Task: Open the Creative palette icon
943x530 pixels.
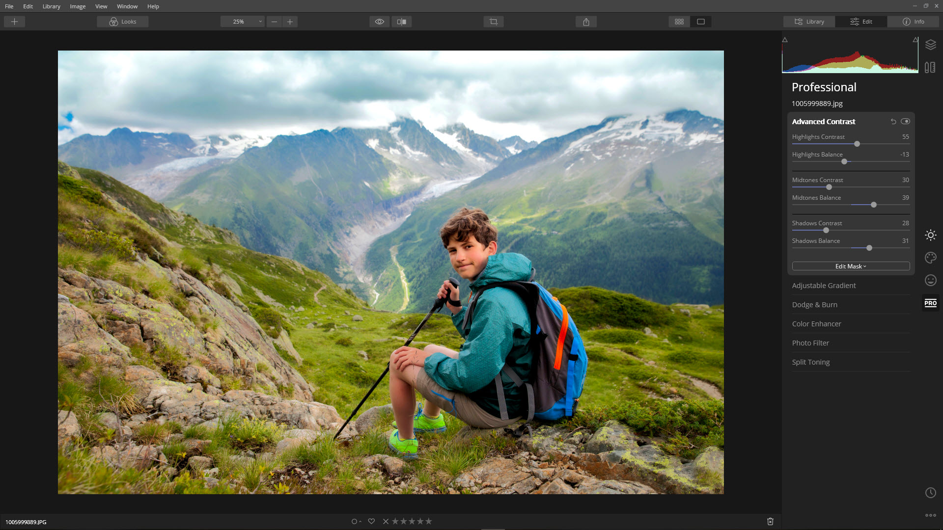Action: point(931,258)
